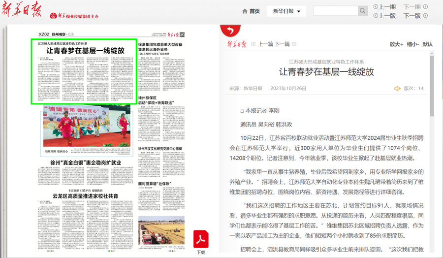Click the magnifier search icon
The height and width of the screenshot is (258, 443).
(x=363, y=11)
